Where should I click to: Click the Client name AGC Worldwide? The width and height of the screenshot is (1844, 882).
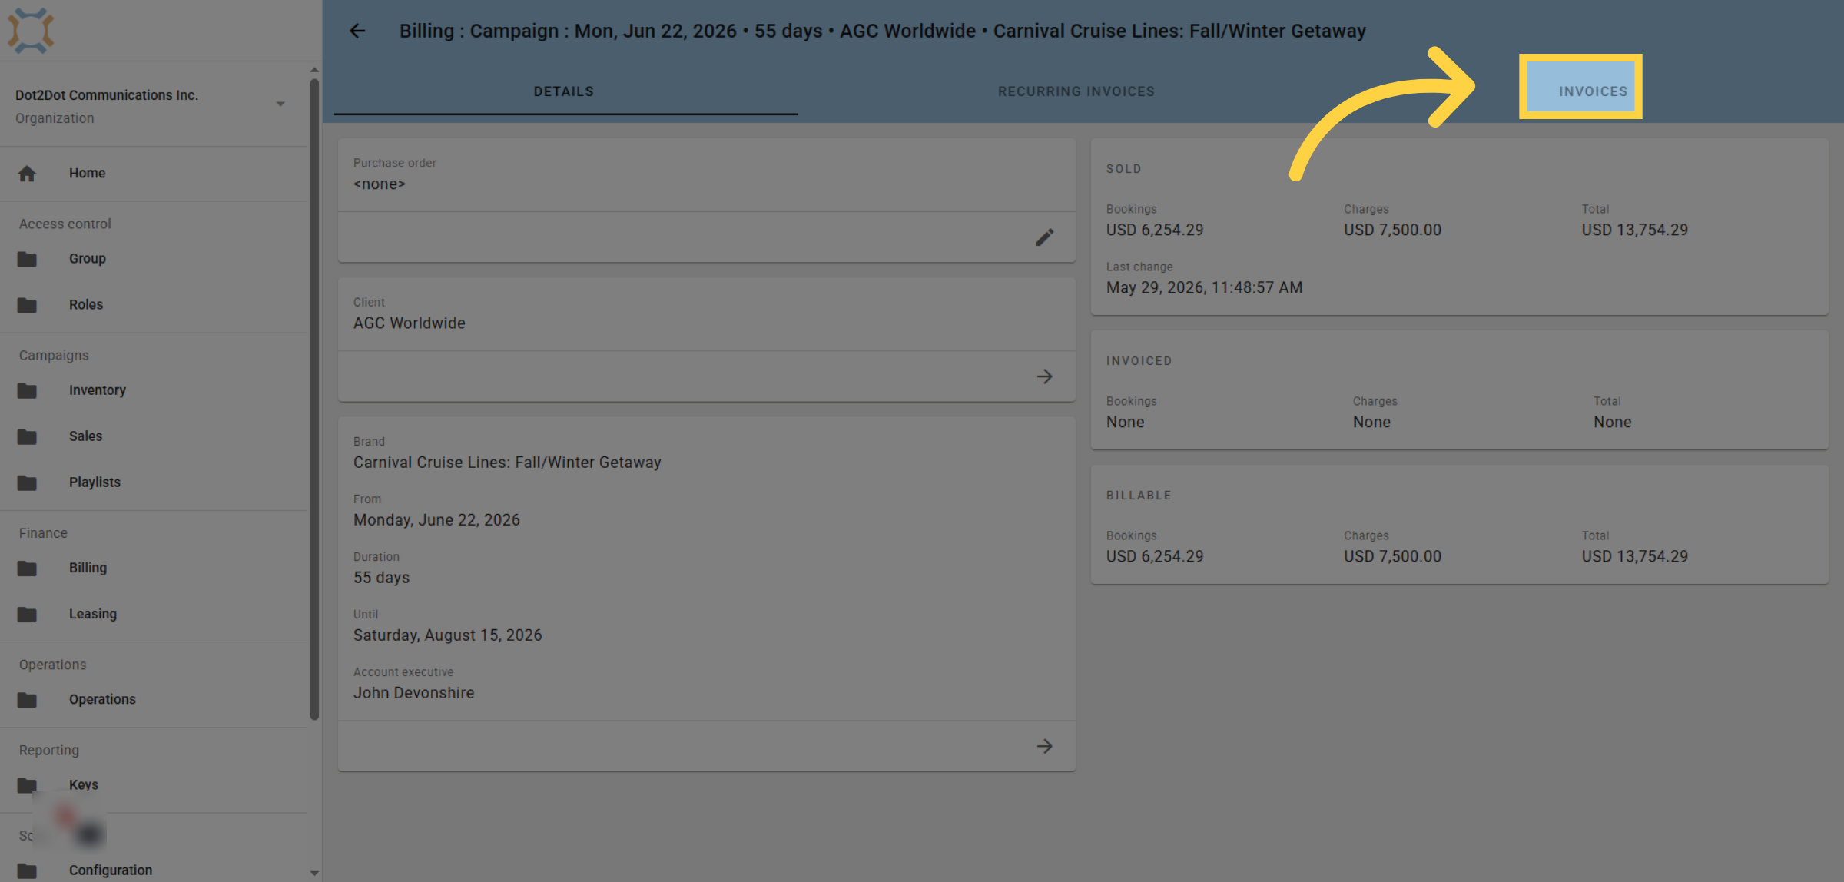tap(410, 323)
